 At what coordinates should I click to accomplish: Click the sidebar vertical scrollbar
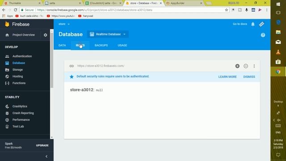click(52, 60)
